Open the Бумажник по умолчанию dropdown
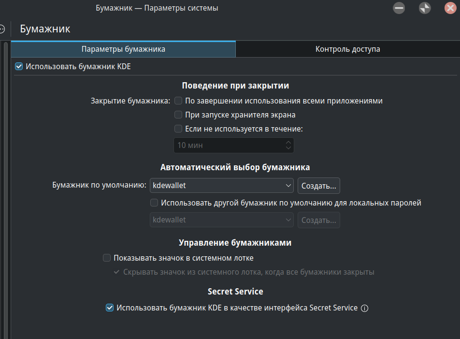 tap(221, 185)
